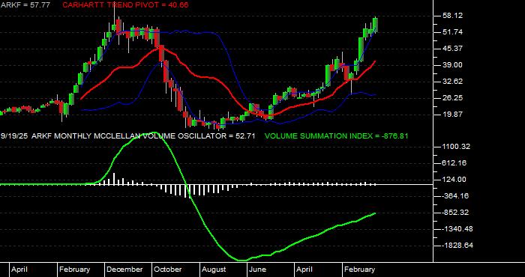Click the 19.87 price axis value
This screenshot has width=525, height=277.
[x=453, y=115]
